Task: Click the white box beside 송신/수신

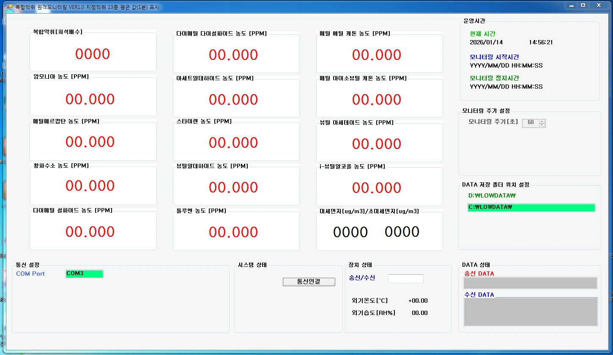Action: pos(405,279)
